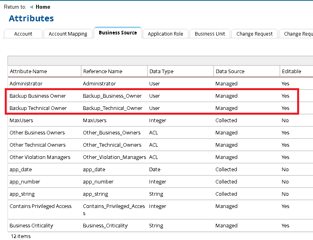The width and height of the screenshot is (313, 240).
Task: Select the Other Violation Managers attribute
Action: [40, 157]
